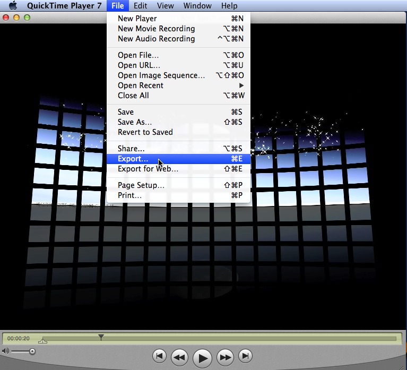Image resolution: width=407 pixels, height=370 pixels.
Task: Rewind the movie
Action: pyautogui.click(x=179, y=358)
